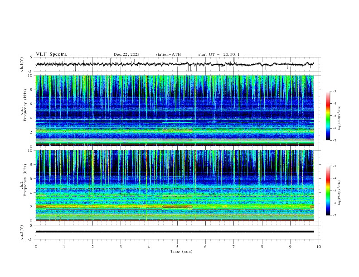Click the "station=ATH" header label
This screenshot has width=359, height=277.
pyautogui.click(x=168, y=54)
